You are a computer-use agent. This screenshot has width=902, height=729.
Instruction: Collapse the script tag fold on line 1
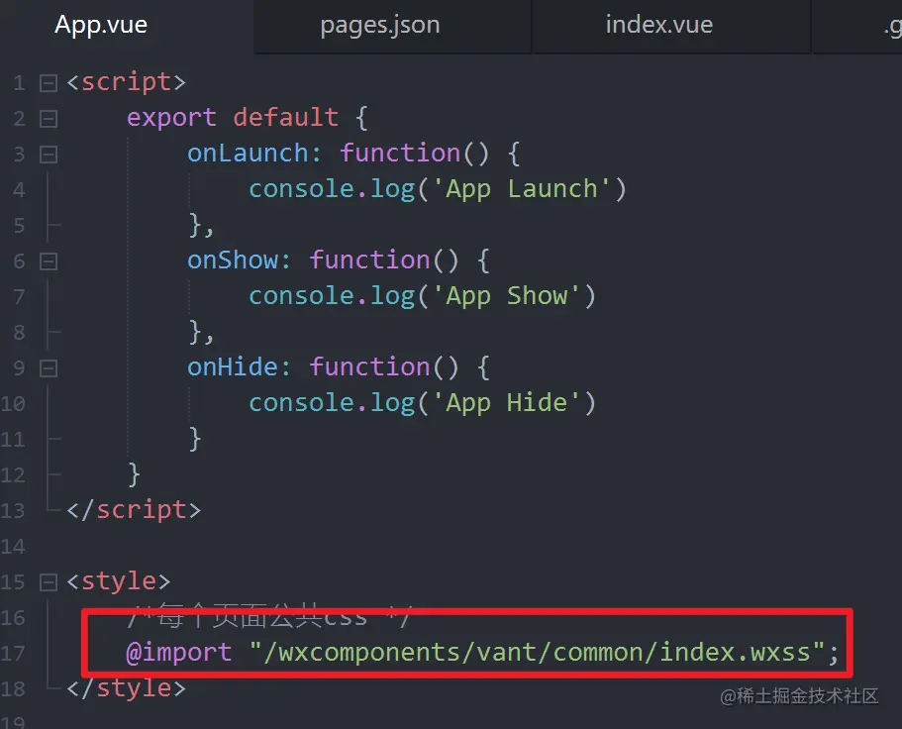[49, 83]
